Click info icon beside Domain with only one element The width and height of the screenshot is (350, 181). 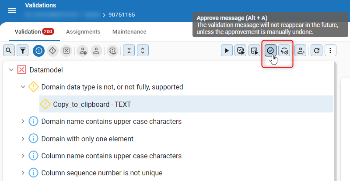point(34,139)
